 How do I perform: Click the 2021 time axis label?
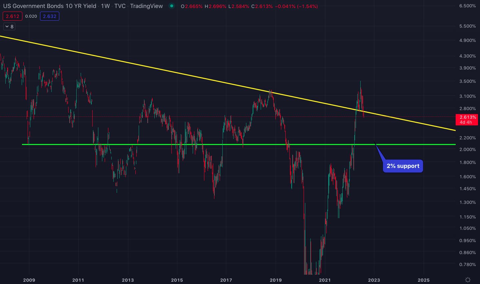tap(325, 280)
